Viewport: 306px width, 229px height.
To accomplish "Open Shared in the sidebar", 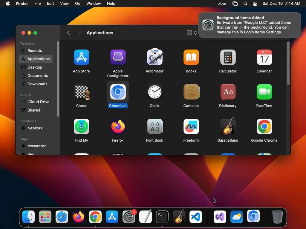I will [36, 110].
